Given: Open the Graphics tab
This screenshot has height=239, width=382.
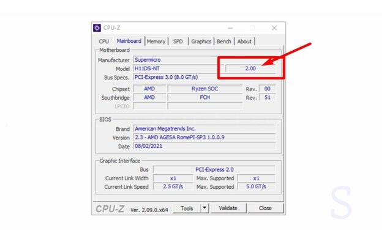Looking at the screenshot, I should (201, 42).
